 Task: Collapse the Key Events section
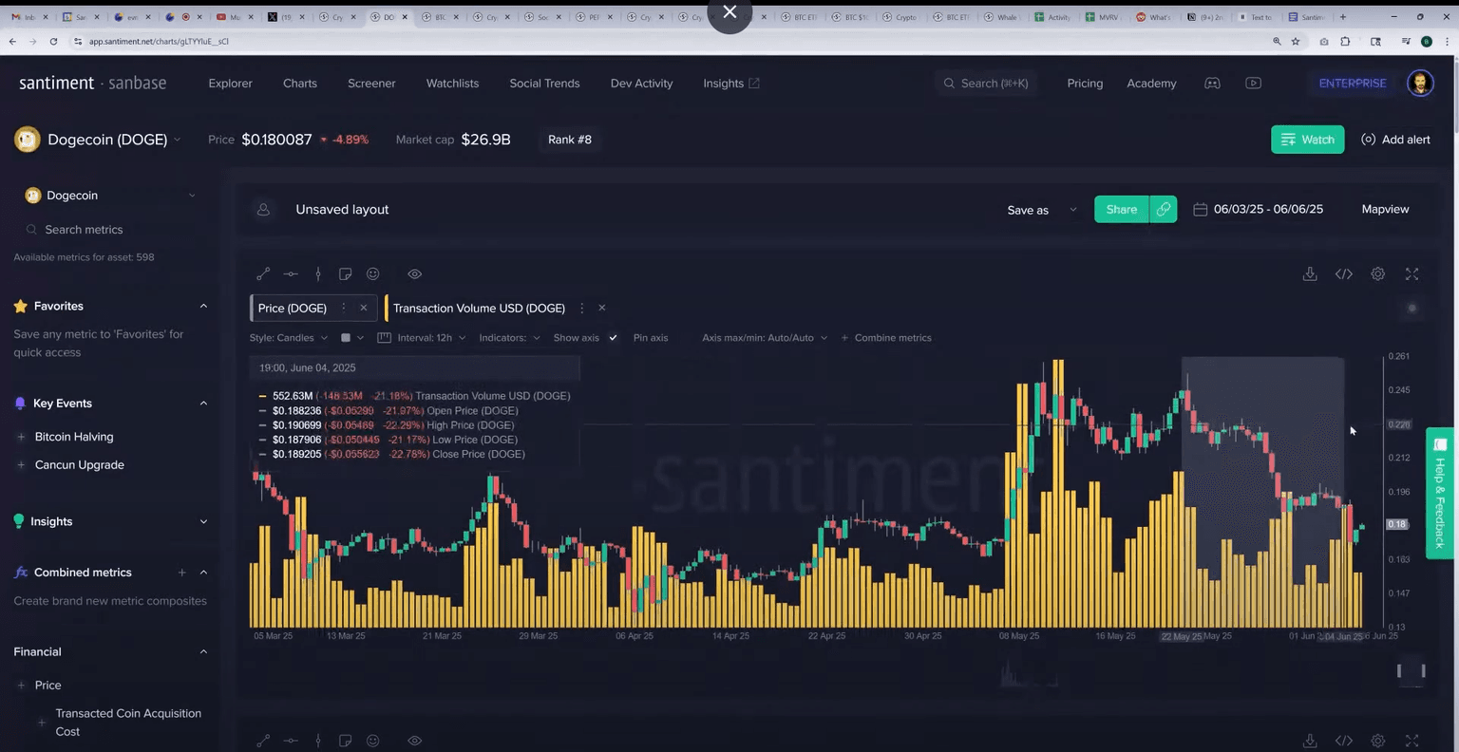[x=203, y=404]
